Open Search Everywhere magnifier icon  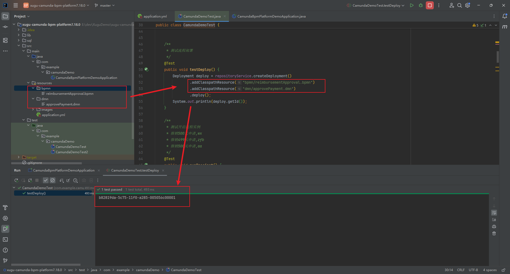pos(459,5)
